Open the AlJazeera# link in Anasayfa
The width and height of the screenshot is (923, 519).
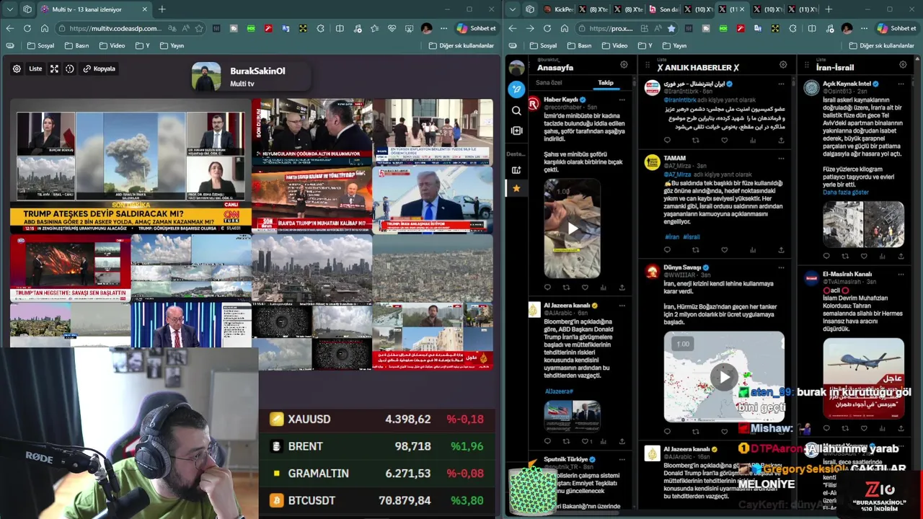559,391
